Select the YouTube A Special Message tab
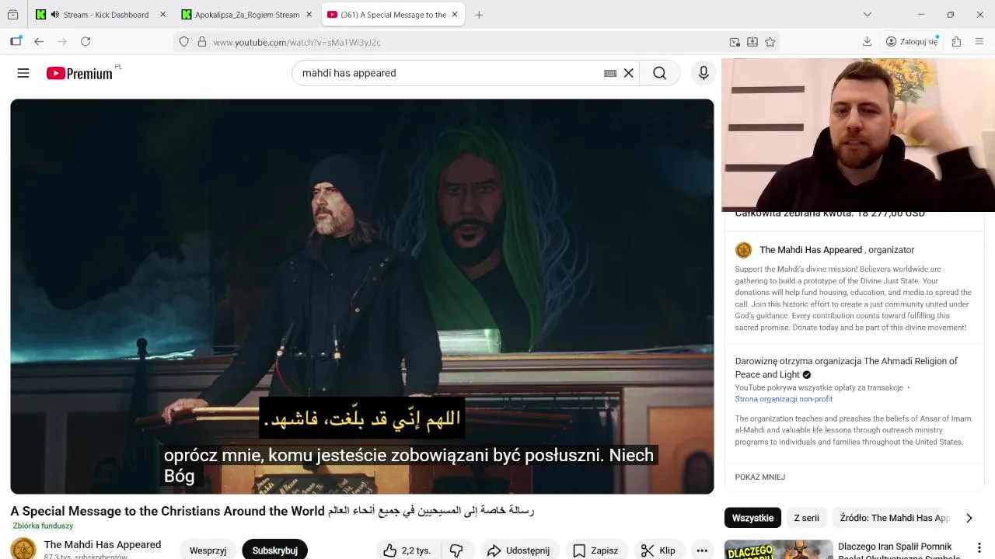Image resolution: width=995 pixels, height=559 pixels. click(393, 15)
